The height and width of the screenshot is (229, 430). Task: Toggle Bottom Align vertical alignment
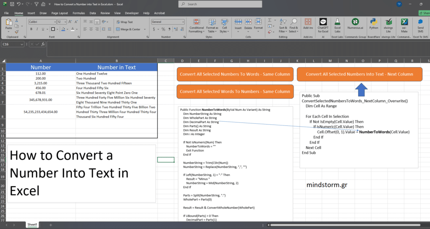(x=97, y=22)
